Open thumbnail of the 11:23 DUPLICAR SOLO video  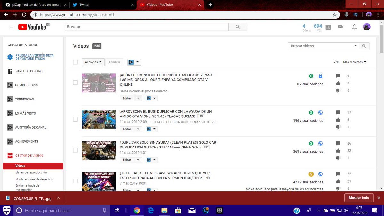(x=99, y=150)
